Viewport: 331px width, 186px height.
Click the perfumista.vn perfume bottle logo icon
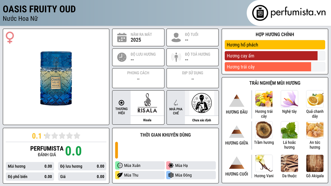(260, 13)
